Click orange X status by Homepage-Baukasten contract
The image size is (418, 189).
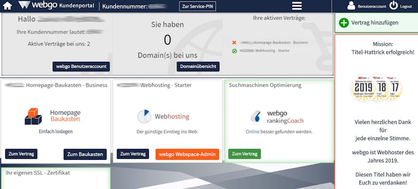coord(234,43)
